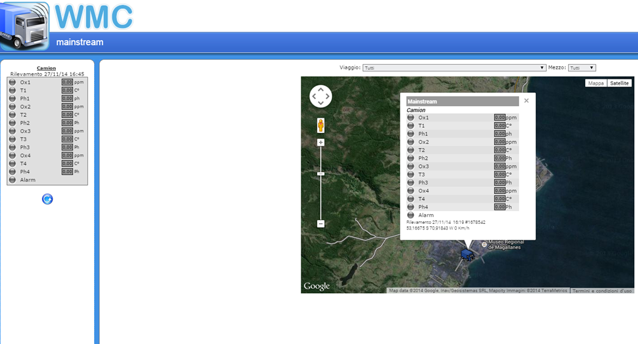The image size is (638, 344).
Task: Click the Street View pegman icon
Action: tap(321, 125)
